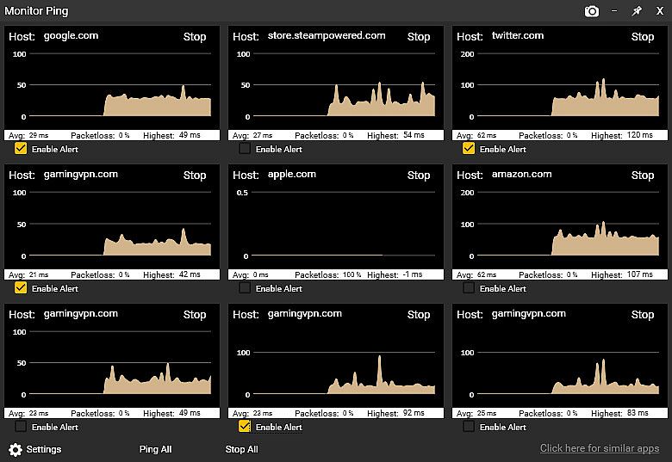672x462 pixels.
Task: Stop the twitter.com monitor
Action: click(643, 37)
